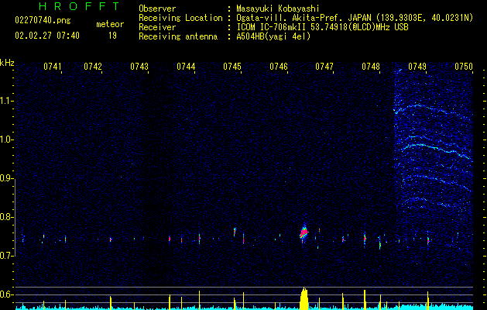Image resolution: width=487 pixels, height=310 pixels.
Task: Click location text Ogata-vill. Akita-Pref. JAPAN
Action: [x=304, y=18]
